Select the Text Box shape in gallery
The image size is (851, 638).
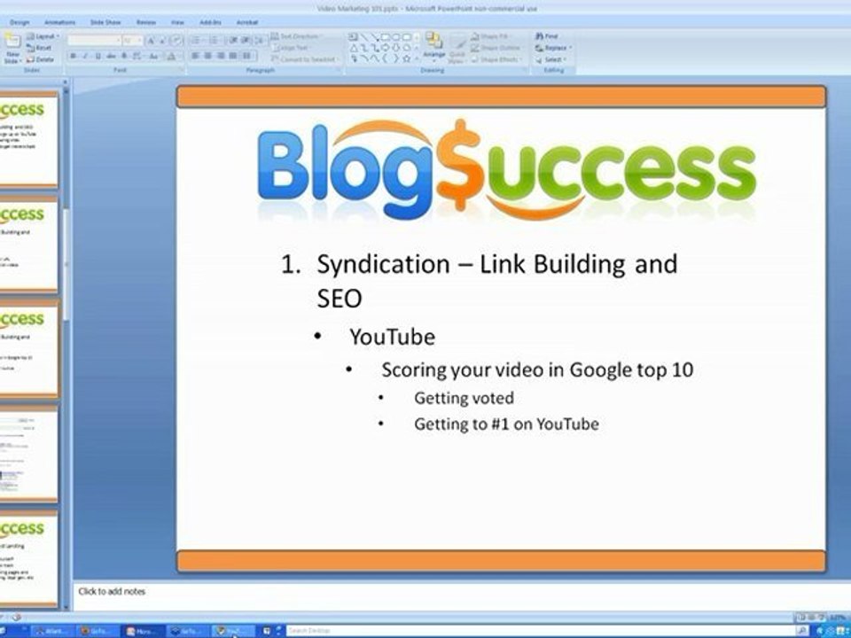click(353, 37)
